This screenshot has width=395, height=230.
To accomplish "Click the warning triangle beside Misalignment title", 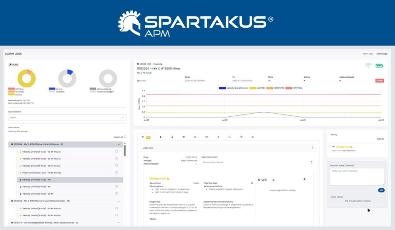I will coord(168,179).
